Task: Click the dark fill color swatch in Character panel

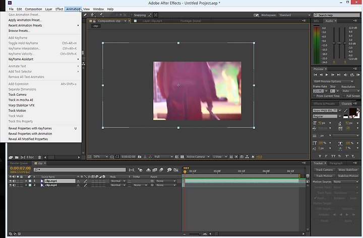Action: pos(352,112)
